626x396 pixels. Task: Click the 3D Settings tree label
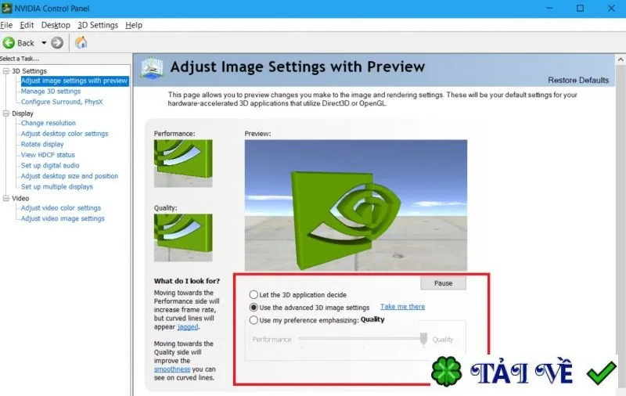pos(29,71)
